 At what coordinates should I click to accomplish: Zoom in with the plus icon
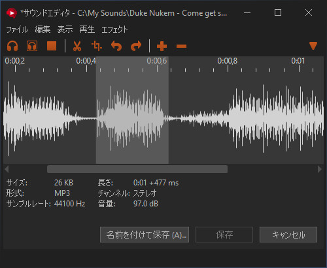[162, 47]
